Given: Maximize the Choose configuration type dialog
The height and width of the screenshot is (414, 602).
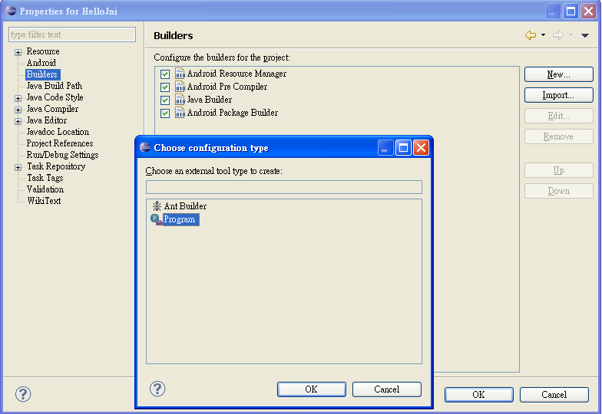Looking at the screenshot, I should point(404,147).
